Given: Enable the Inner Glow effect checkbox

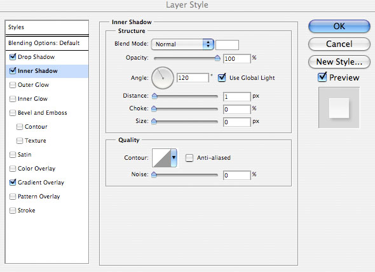Looking at the screenshot, I should tap(13, 99).
